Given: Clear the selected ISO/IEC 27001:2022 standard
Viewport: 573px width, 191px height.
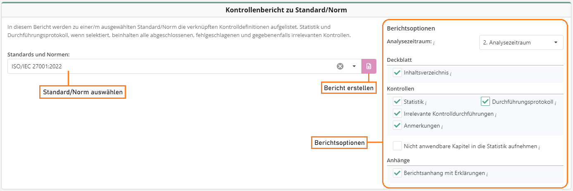Looking at the screenshot, I should pos(340,66).
